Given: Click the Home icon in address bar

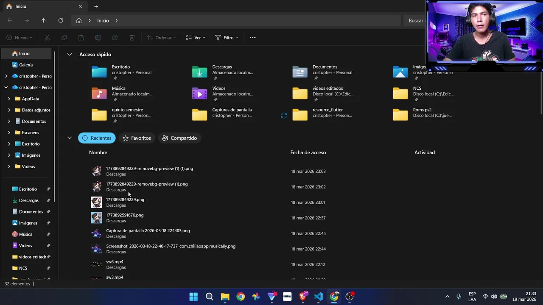Looking at the screenshot, I should (79, 20).
